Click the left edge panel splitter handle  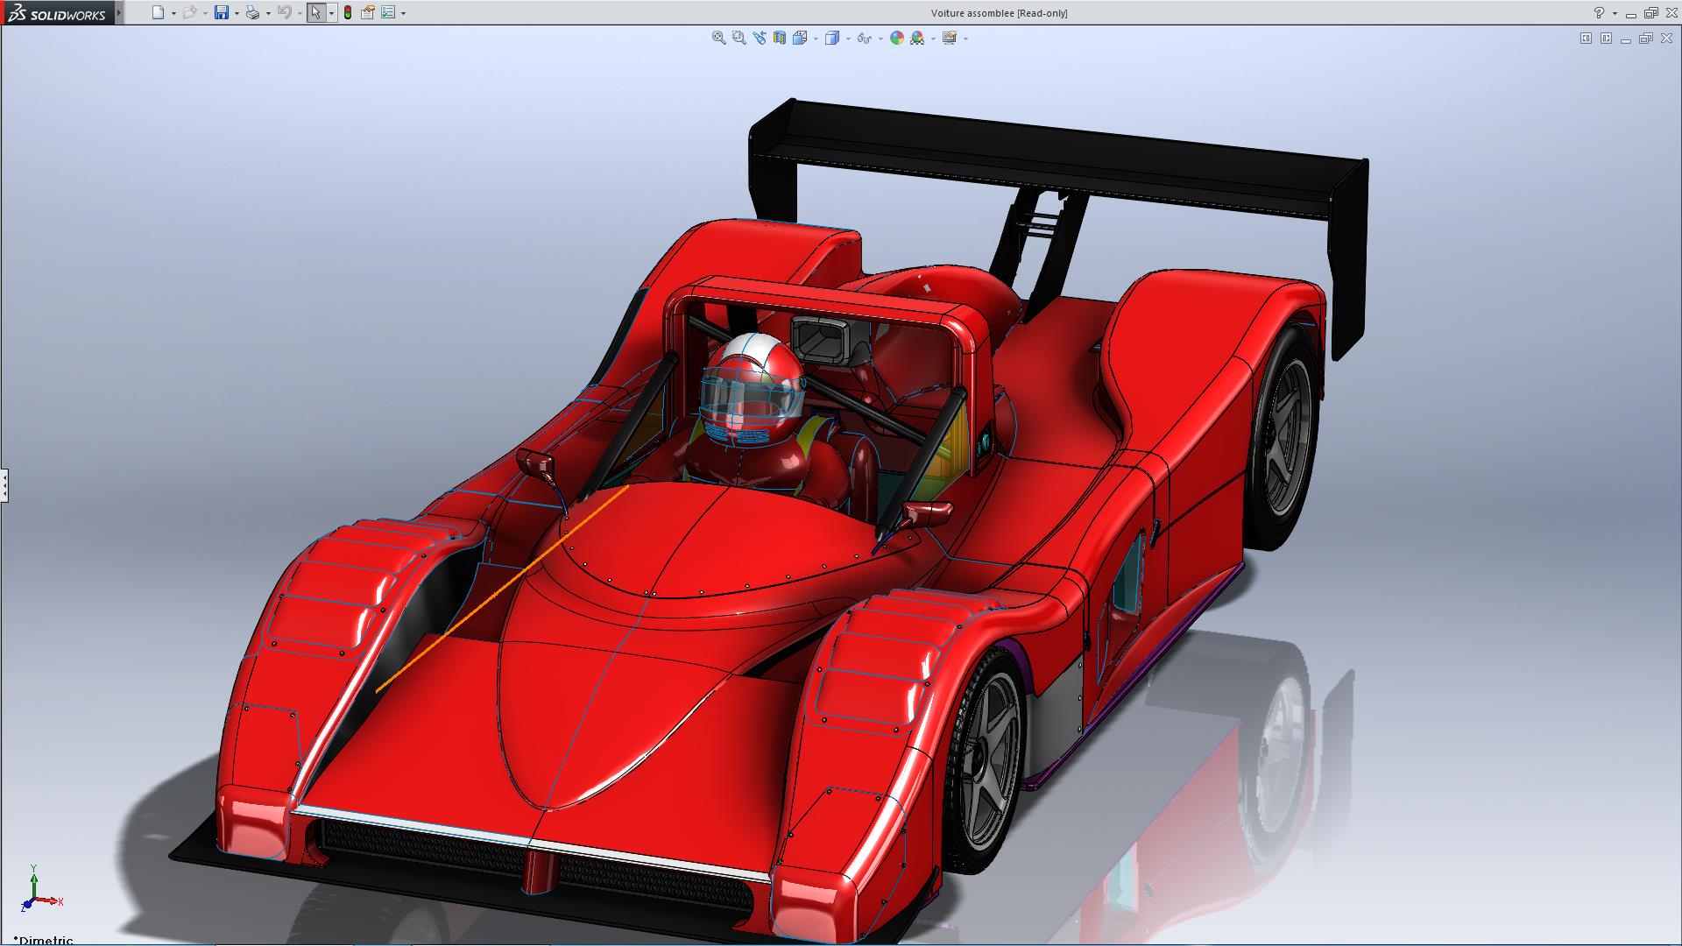coord(4,484)
